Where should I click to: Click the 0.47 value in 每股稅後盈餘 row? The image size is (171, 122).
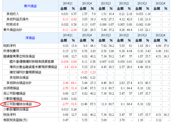tap(65, 120)
